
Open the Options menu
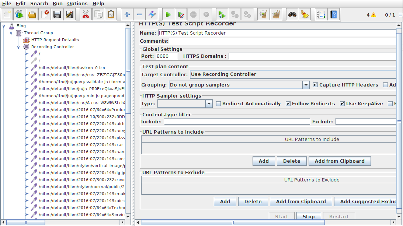(77, 4)
